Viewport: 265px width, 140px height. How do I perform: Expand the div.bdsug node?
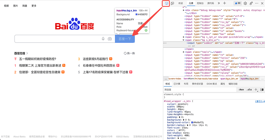pyautogui.click(x=184, y=10)
